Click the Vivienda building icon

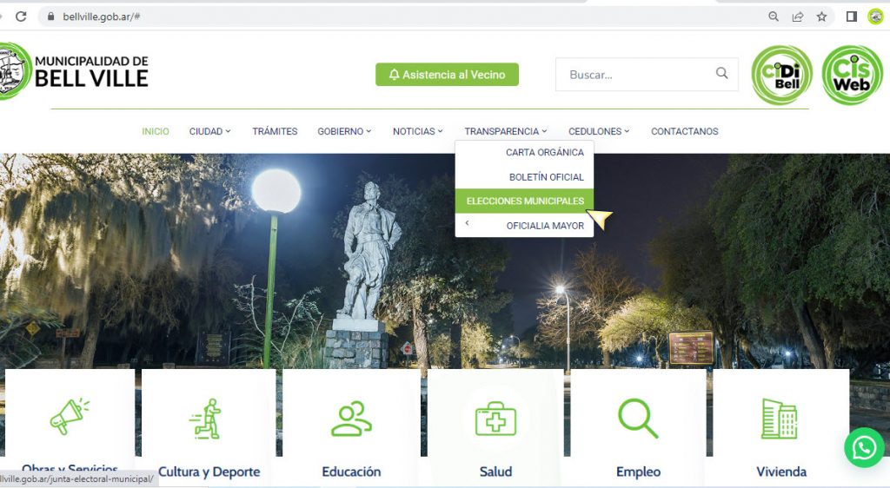pyautogui.click(x=779, y=419)
